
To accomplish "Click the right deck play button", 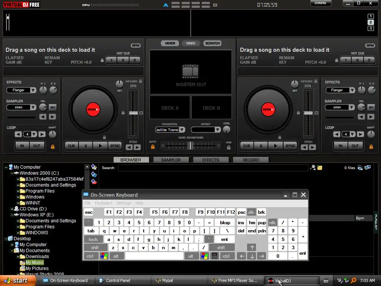I will [275, 146].
